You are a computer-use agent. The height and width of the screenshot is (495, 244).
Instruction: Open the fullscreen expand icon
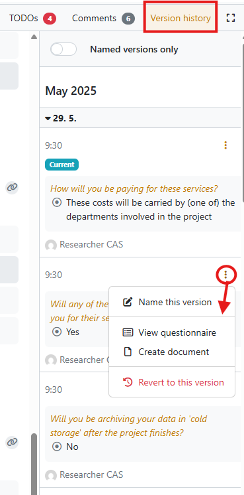pyautogui.click(x=231, y=18)
